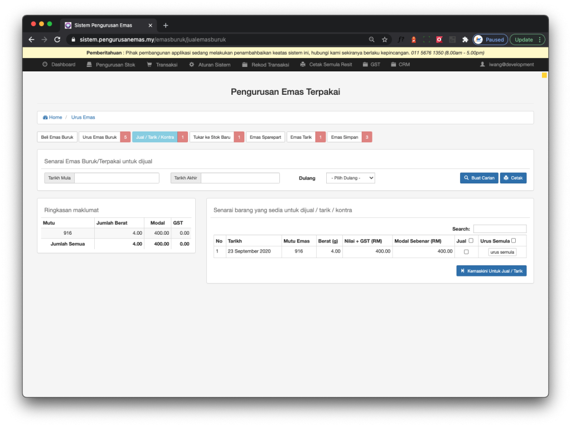The height and width of the screenshot is (427, 571).
Task: Switch to the Emas Simpan tab
Action: click(x=343, y=137)
